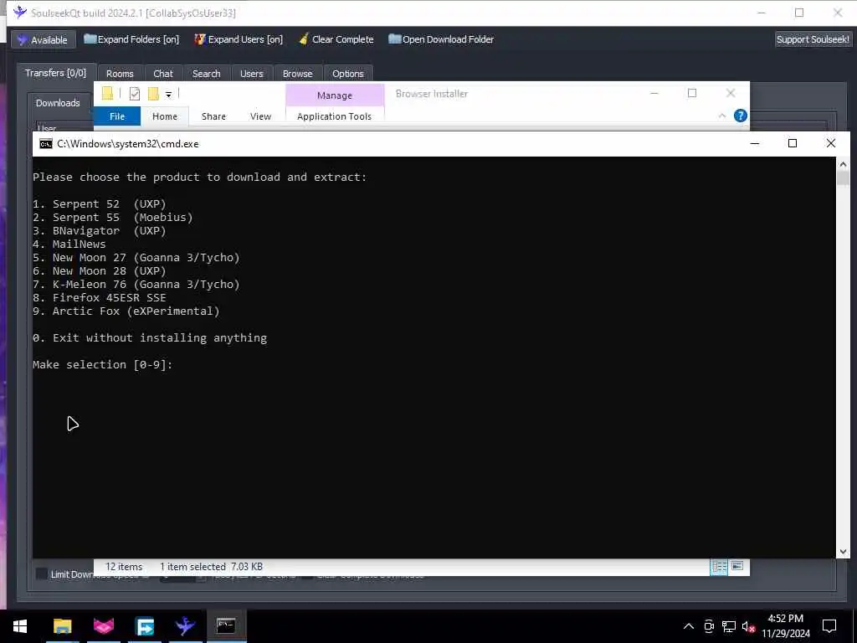Select Home ribbon tab in Explorer
The image size is (857, 643).
pyautogui.click(x=165, y=116)
